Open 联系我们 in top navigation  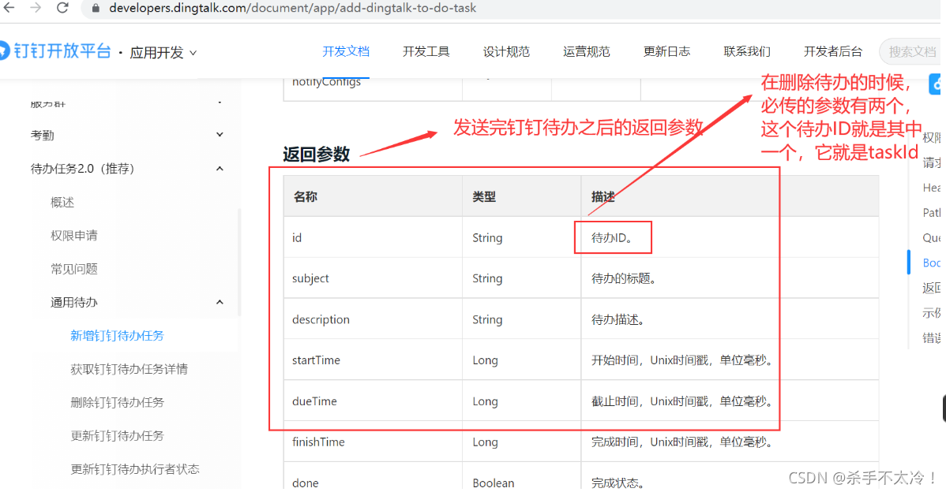tap(747, 52)
